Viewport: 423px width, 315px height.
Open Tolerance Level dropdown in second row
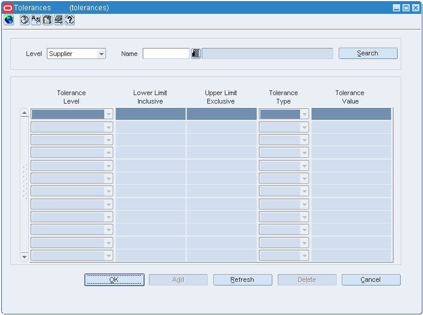click(x=72, y=127)
